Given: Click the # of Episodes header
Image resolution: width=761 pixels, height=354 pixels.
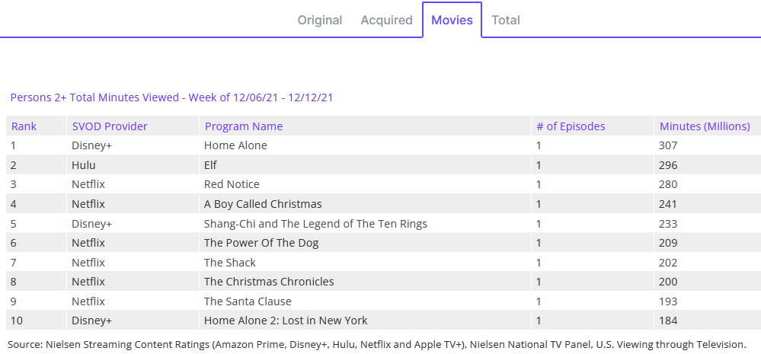Looking at the screenshot, I should [571, 126].
